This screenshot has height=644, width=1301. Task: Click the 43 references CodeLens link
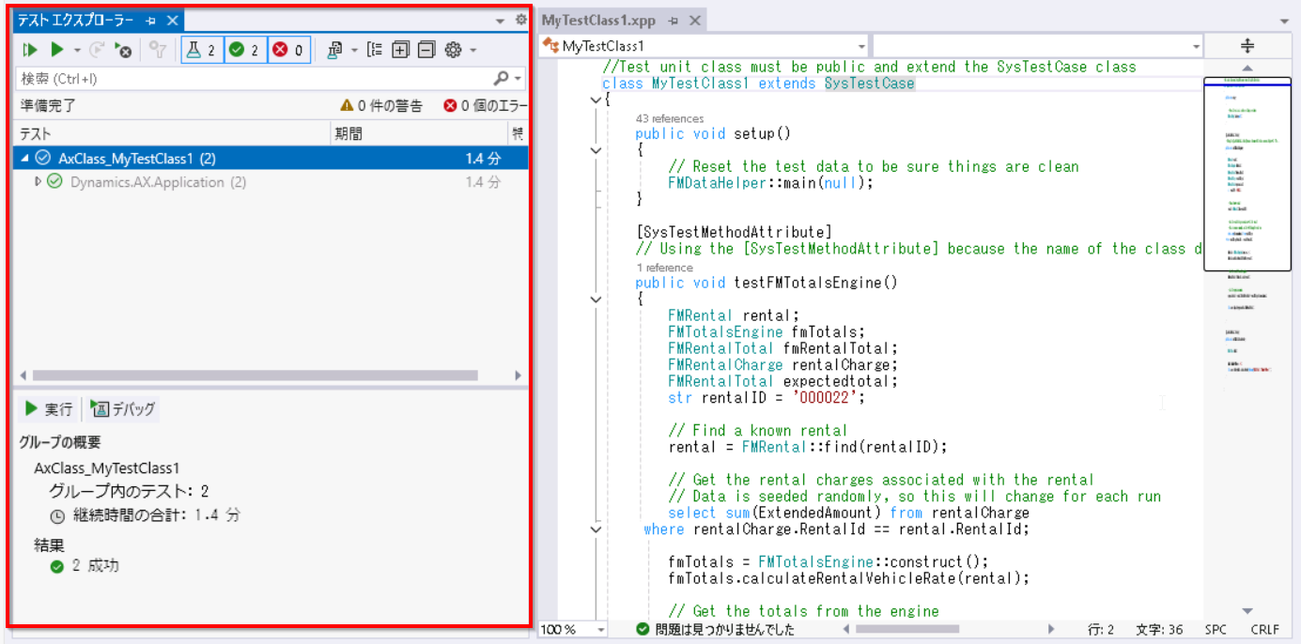(669, 119)
